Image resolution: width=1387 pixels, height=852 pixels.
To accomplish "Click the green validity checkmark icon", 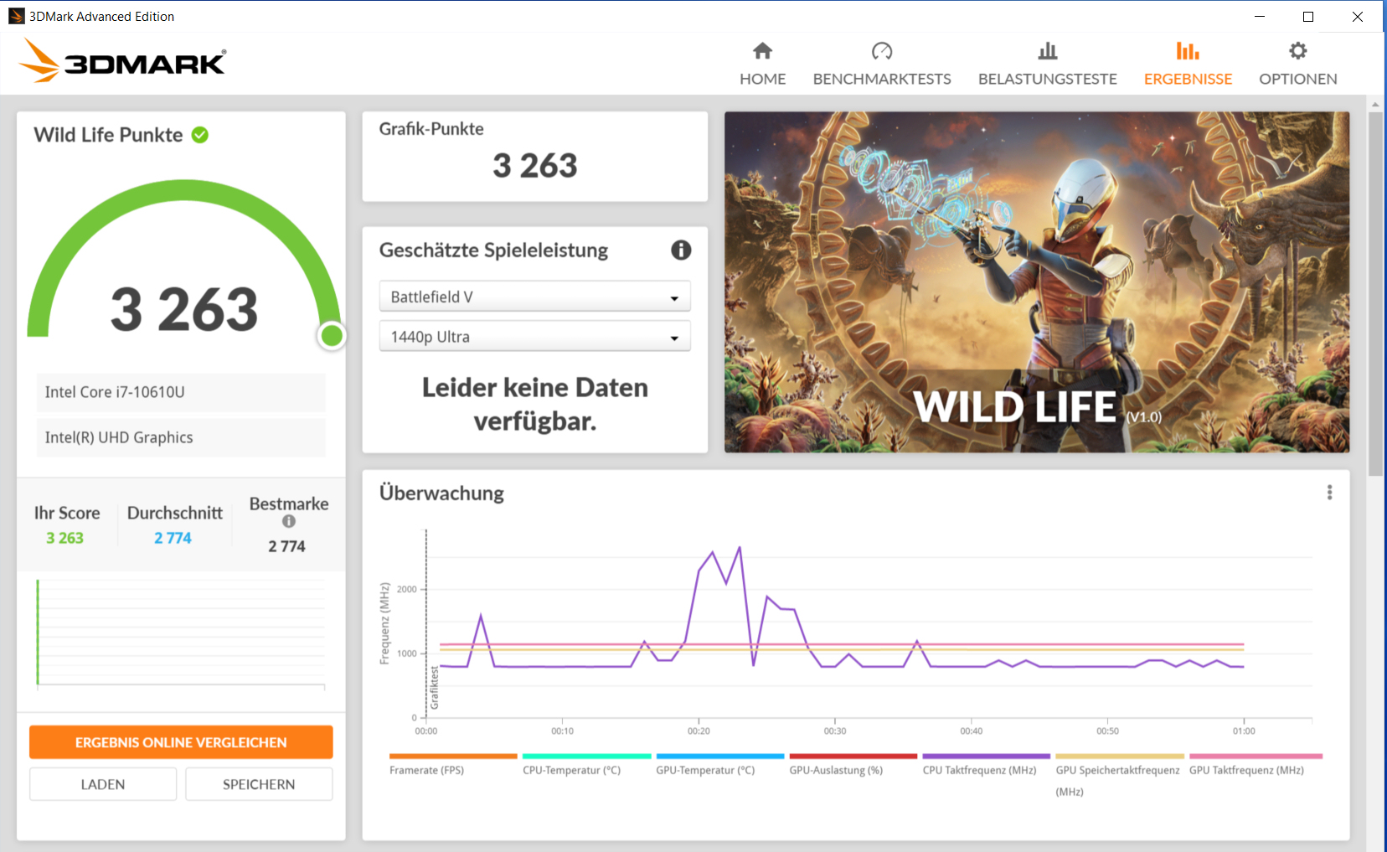I will 200,135.
